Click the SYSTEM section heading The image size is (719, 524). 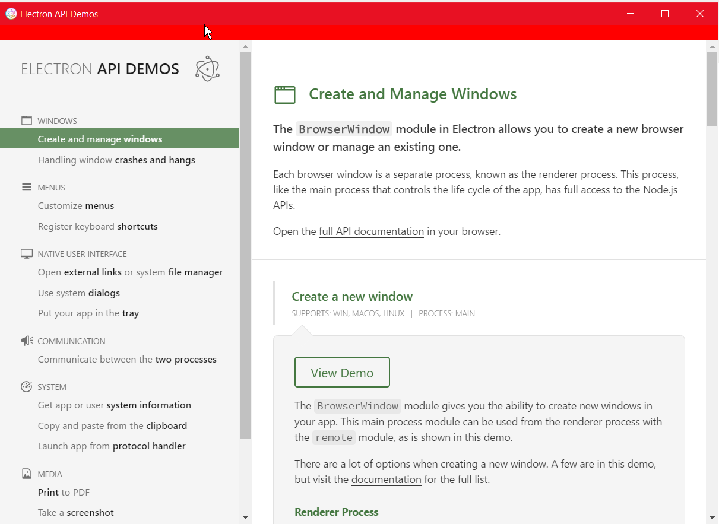pyautogui.click(x=52, y=387)
